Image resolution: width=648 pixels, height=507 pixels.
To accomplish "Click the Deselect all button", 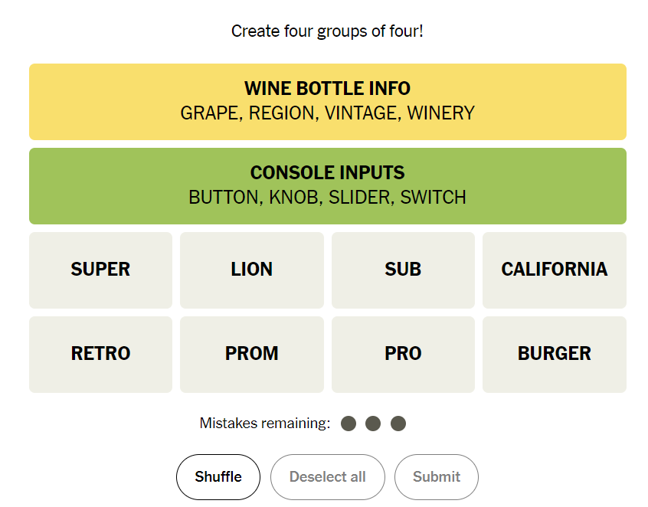I will (x=327, y=476).
